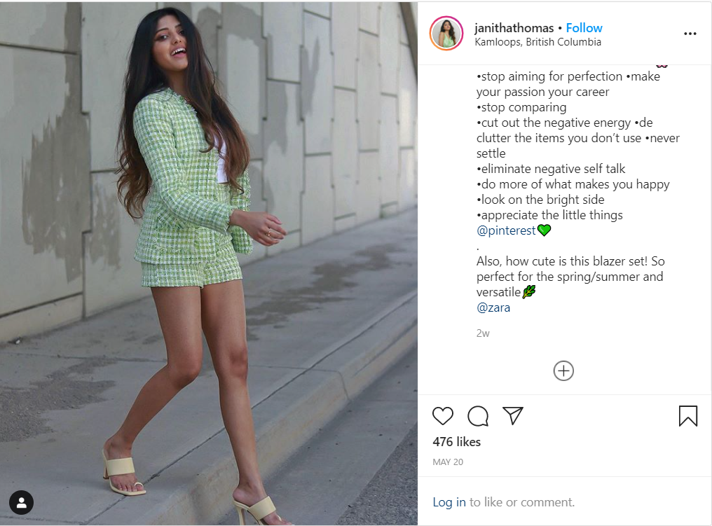Click the green blazer set photo
Image resolution: width=712 pixels, height=526 pixels.
pos(208,263)
